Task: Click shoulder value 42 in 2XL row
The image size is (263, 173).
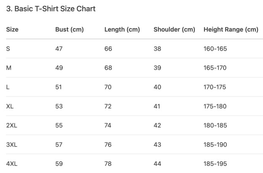Action: (157, 125)
